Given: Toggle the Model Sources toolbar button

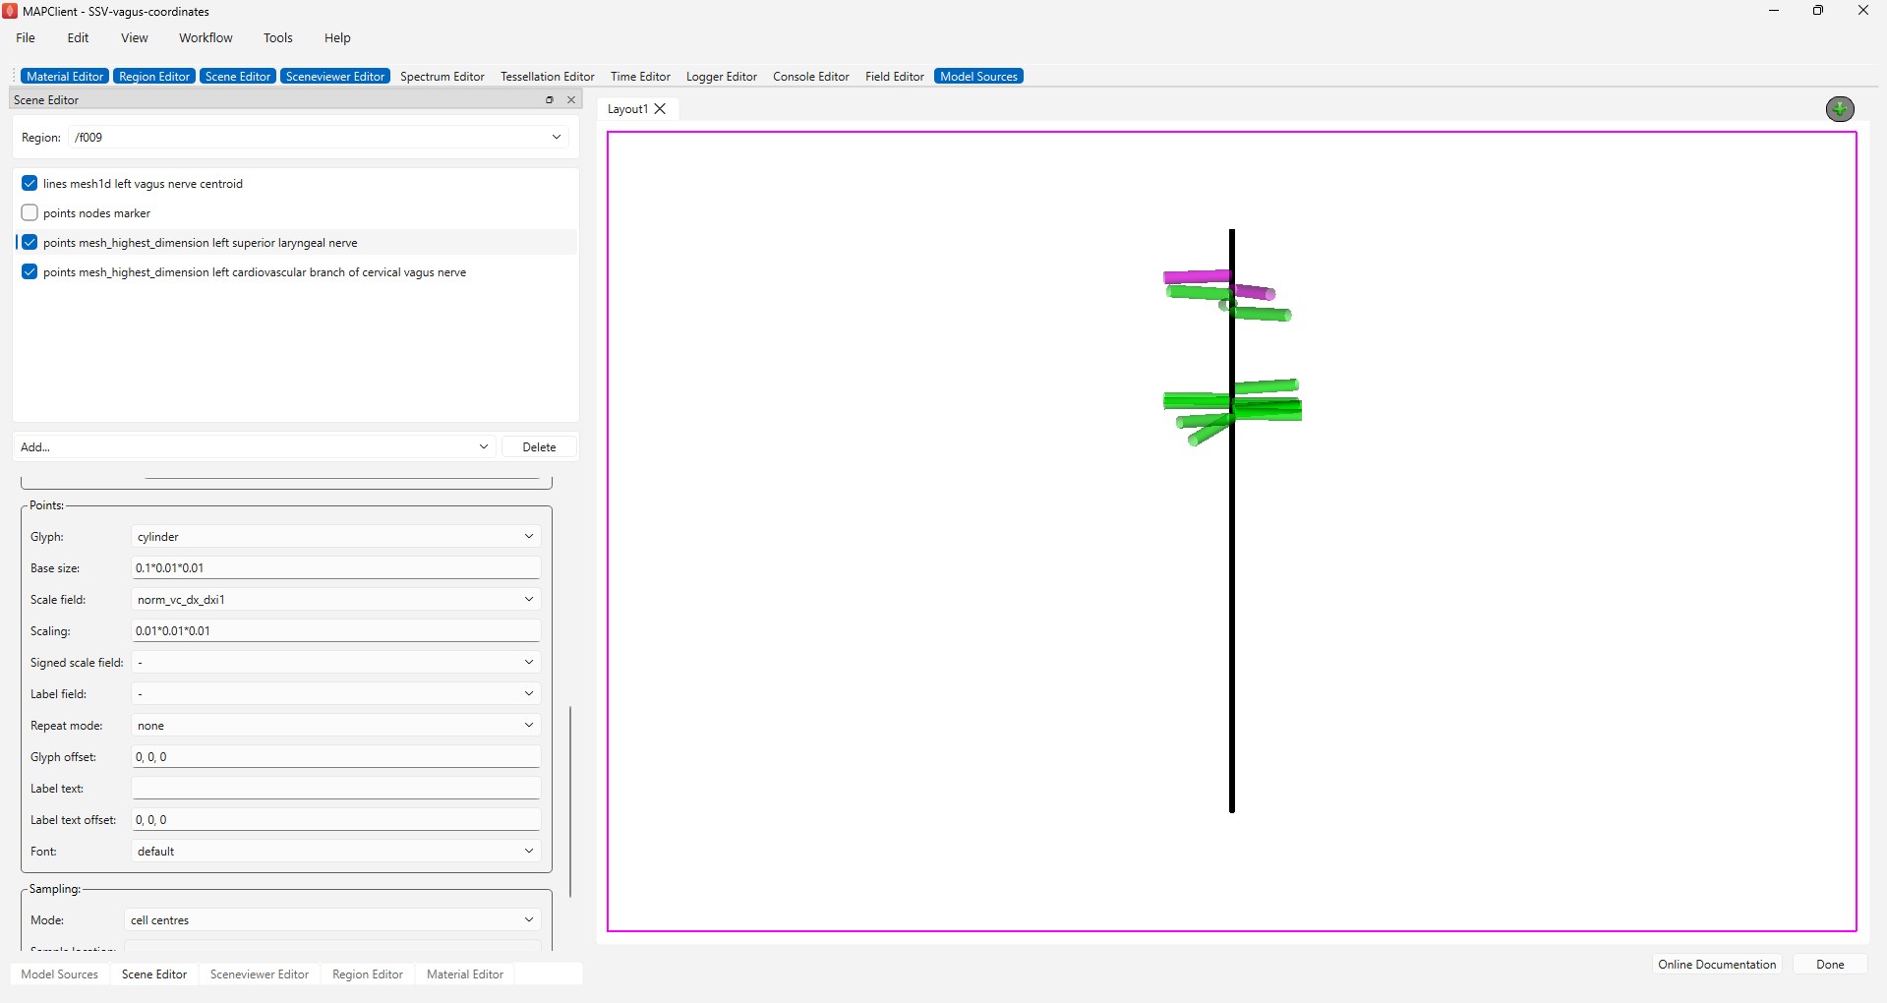Looking at the screenshot, I should [x=978, y=77].
